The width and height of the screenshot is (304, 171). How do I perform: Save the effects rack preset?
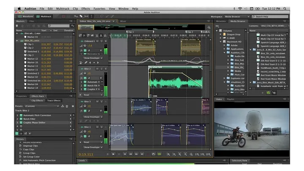point(62,106)
